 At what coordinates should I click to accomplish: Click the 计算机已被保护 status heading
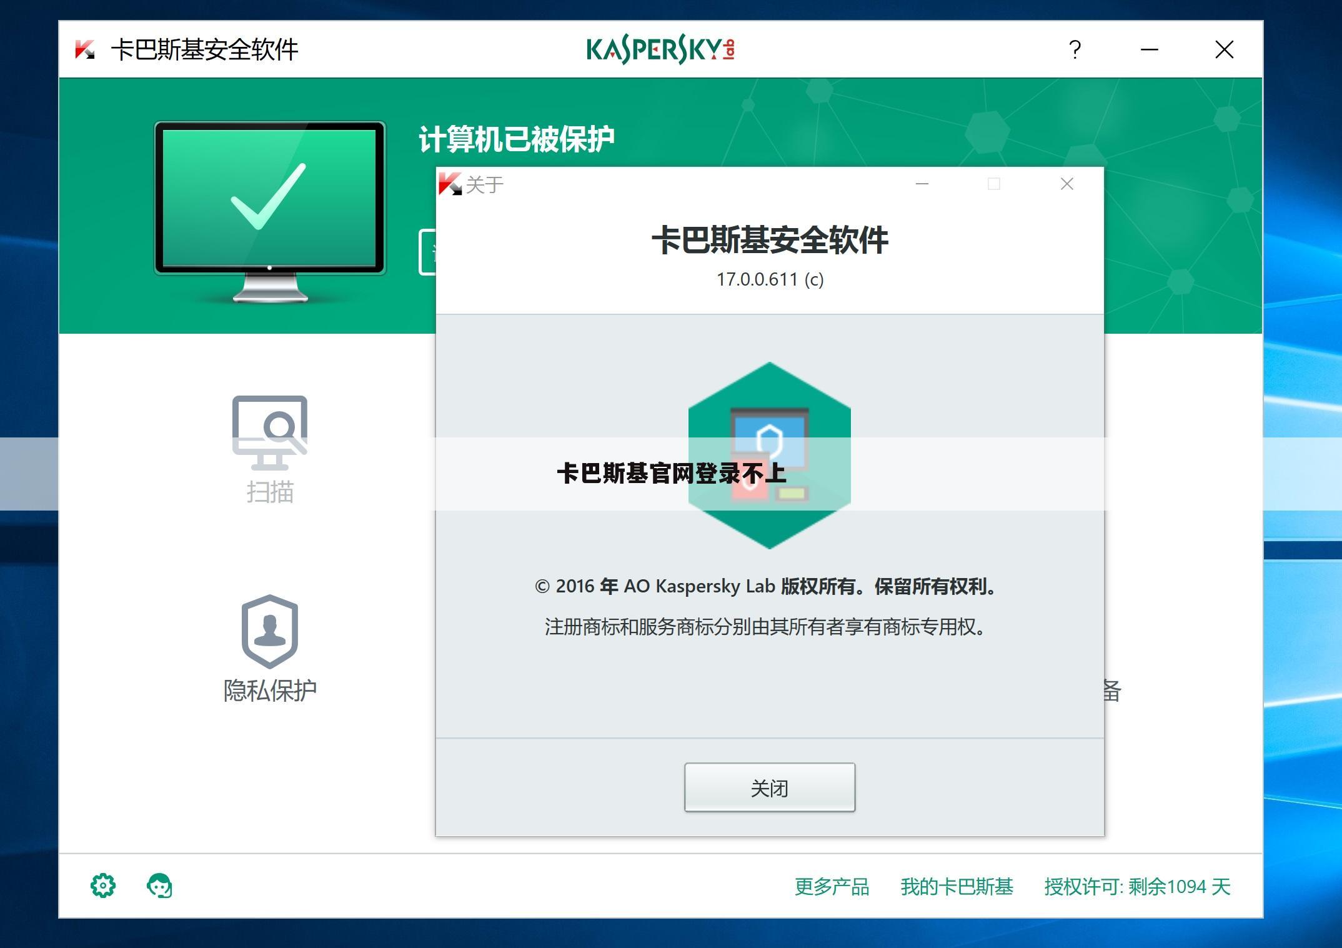pos(516,139)
